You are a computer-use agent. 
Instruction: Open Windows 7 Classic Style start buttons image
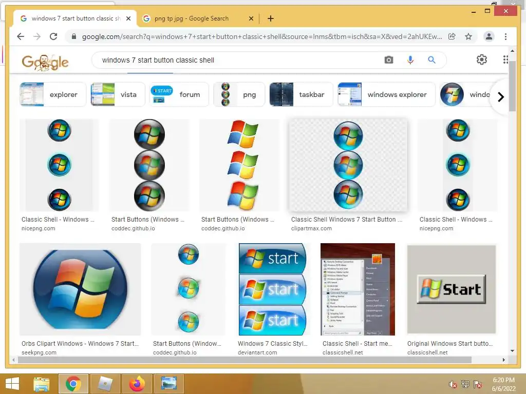click(272, 289)
